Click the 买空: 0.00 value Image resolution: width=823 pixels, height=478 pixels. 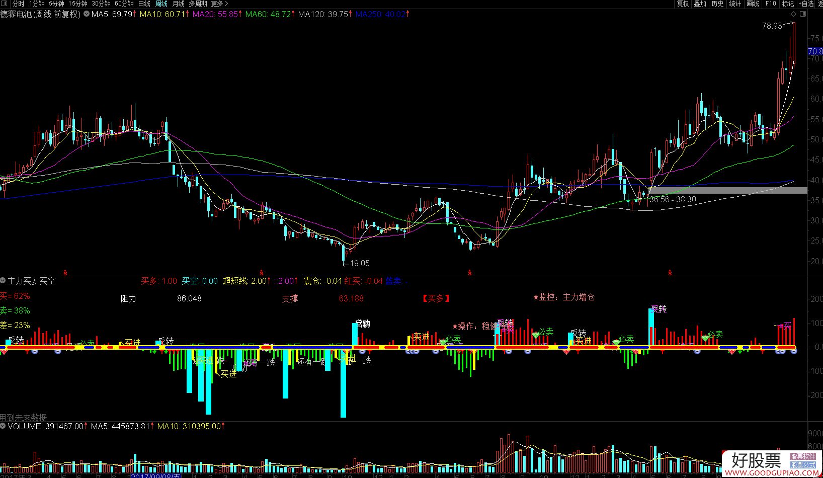pos(200,281)
